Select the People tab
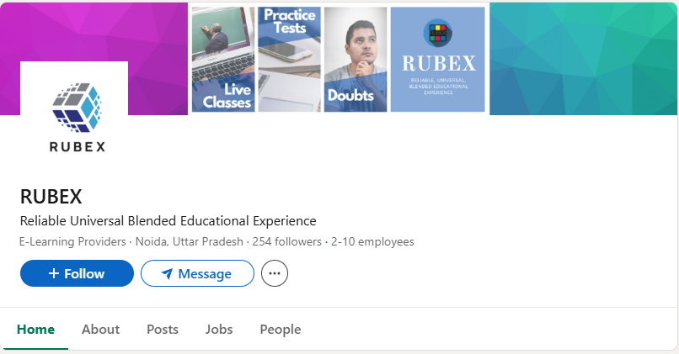The image size is (679, 354). [280, 329]
